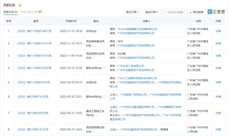This screenshot has width=228, height=136.
Task: Click the VIP badge next to 历史开庭公告
Action: click(x=40, y=12)
